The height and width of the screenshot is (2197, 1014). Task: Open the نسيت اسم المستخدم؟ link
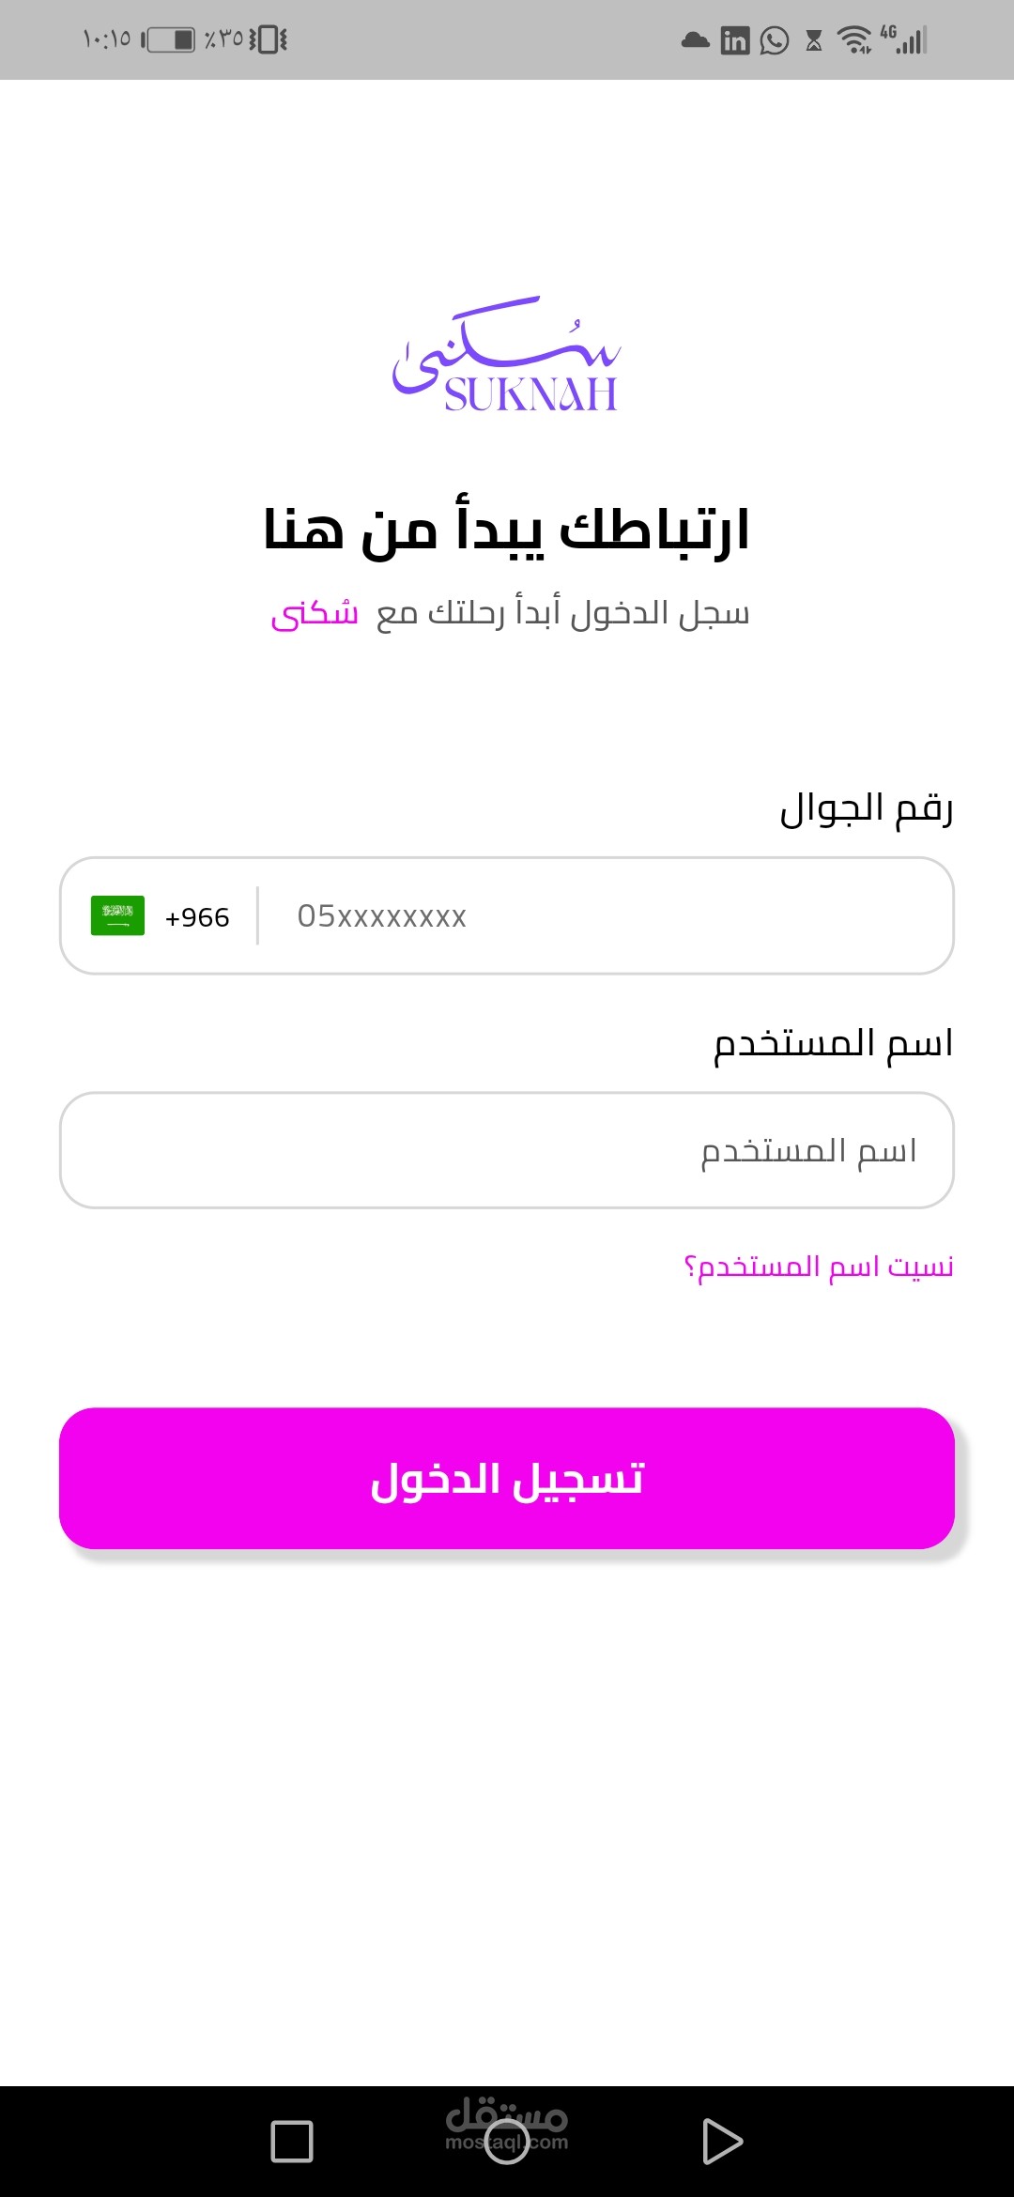click(819, 1267)
